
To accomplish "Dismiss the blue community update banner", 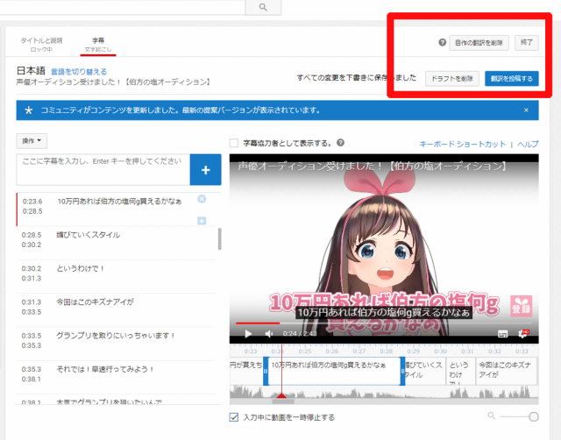I will (526, 110).
